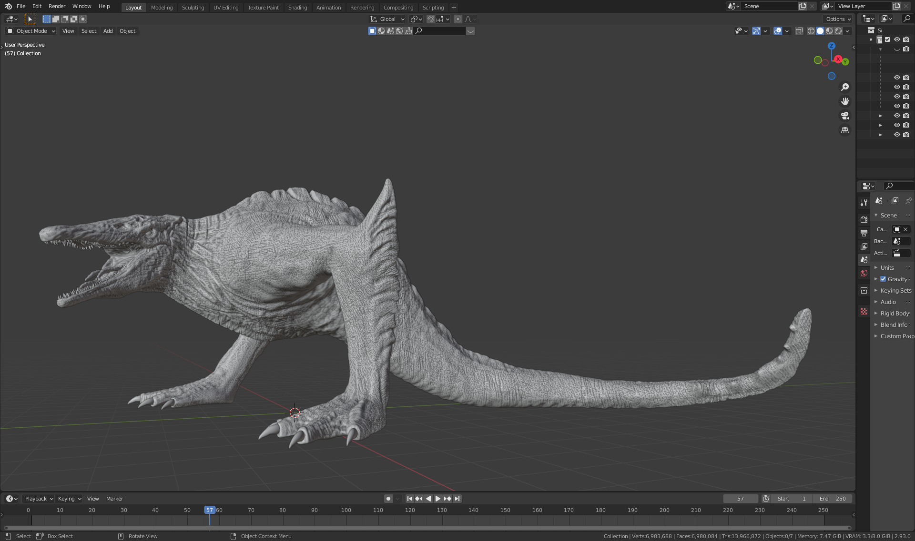
Task: Click the End frame 250 field
Action: [833, 499]
